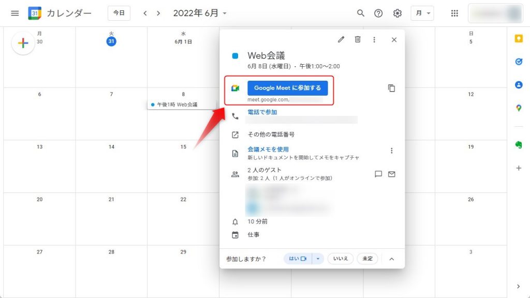Click the 2 人のゲスト text
530x298 pixels.
pos(264,170)
